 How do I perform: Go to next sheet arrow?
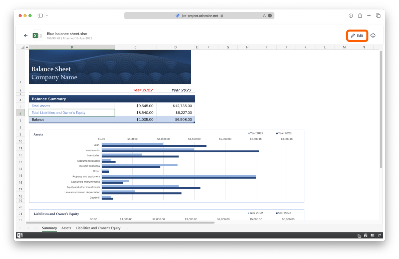pyautogui.click(x=28, y=228)
